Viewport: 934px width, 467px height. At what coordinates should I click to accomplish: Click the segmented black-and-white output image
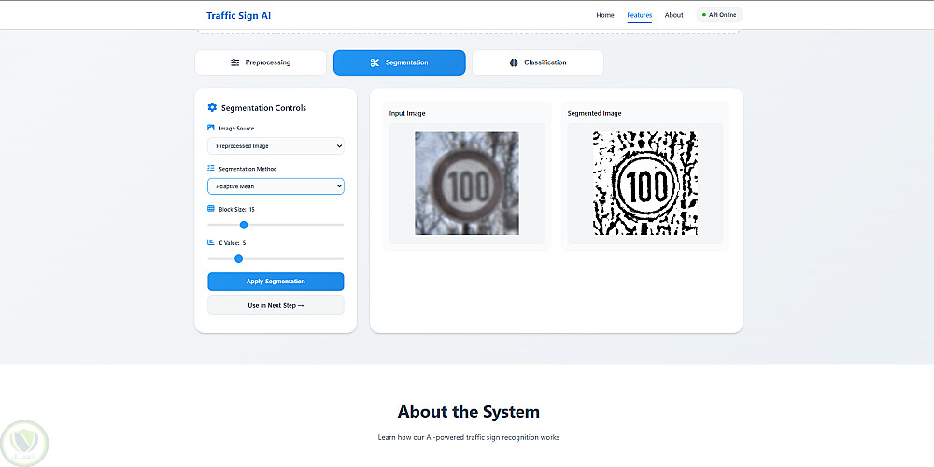(645, 183)
